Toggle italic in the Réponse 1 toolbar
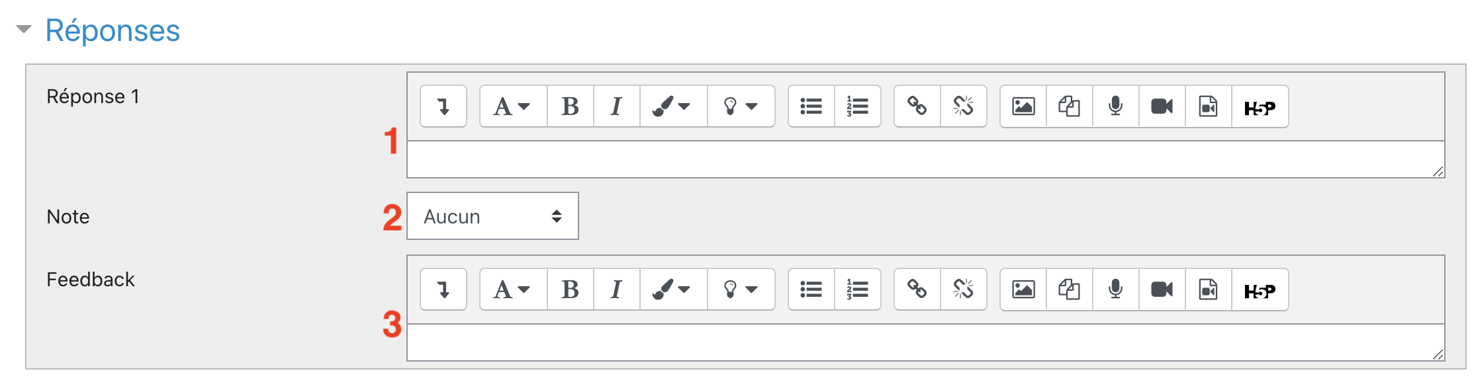 point(616,106)
